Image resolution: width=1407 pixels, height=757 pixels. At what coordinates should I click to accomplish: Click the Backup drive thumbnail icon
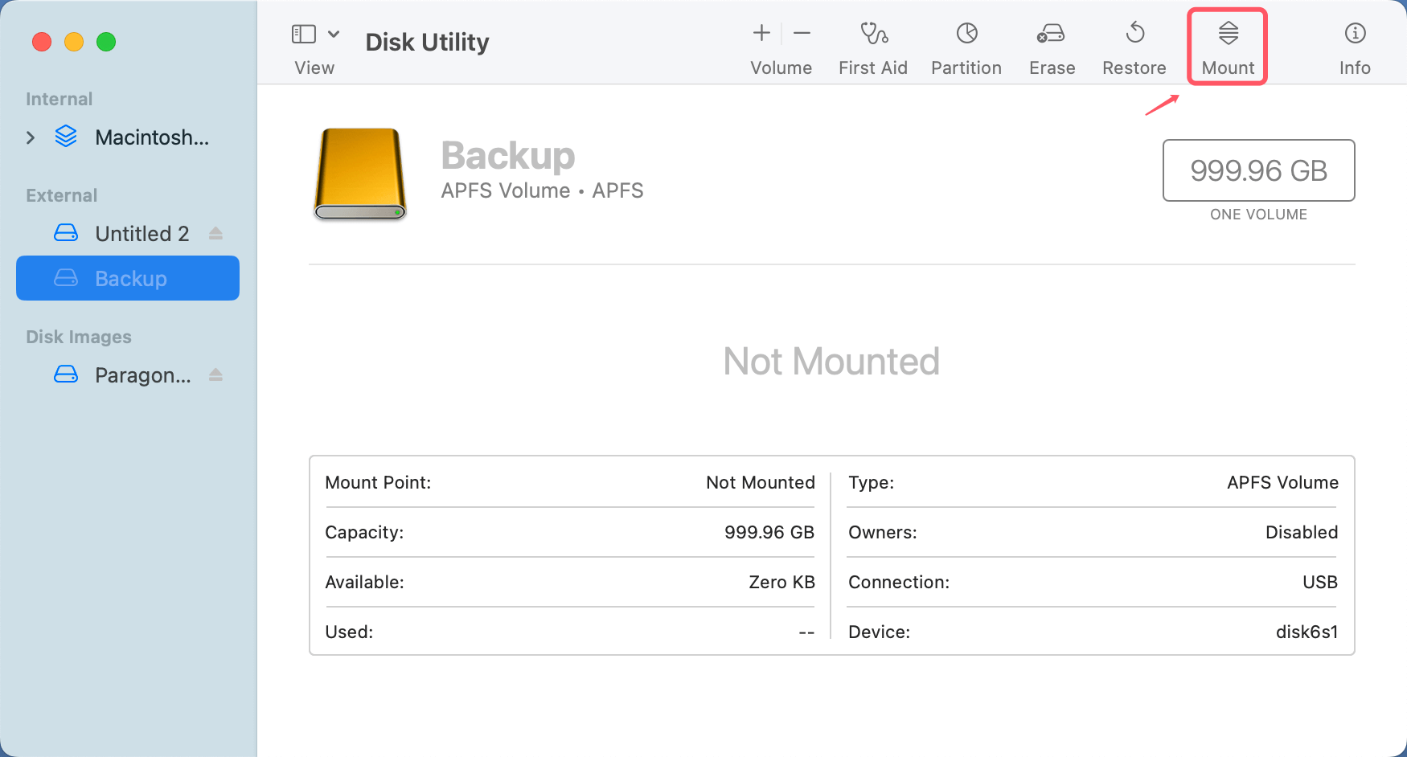coord(359,174)
